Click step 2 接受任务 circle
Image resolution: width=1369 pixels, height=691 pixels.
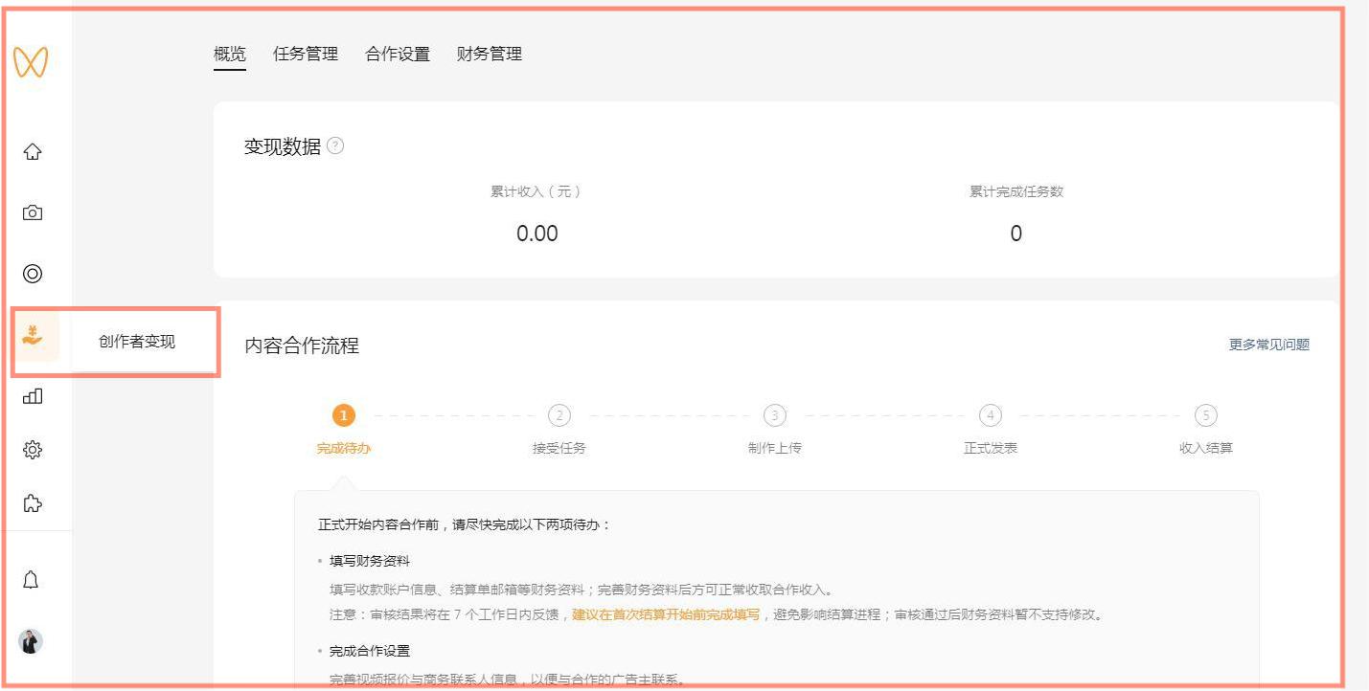point(559,415)
